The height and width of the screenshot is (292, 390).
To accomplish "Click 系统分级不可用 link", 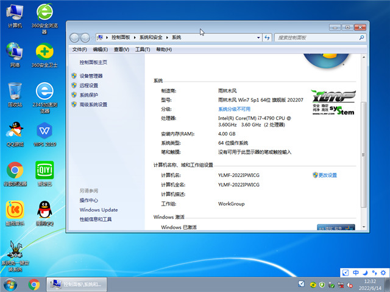I will coord(234,109).
